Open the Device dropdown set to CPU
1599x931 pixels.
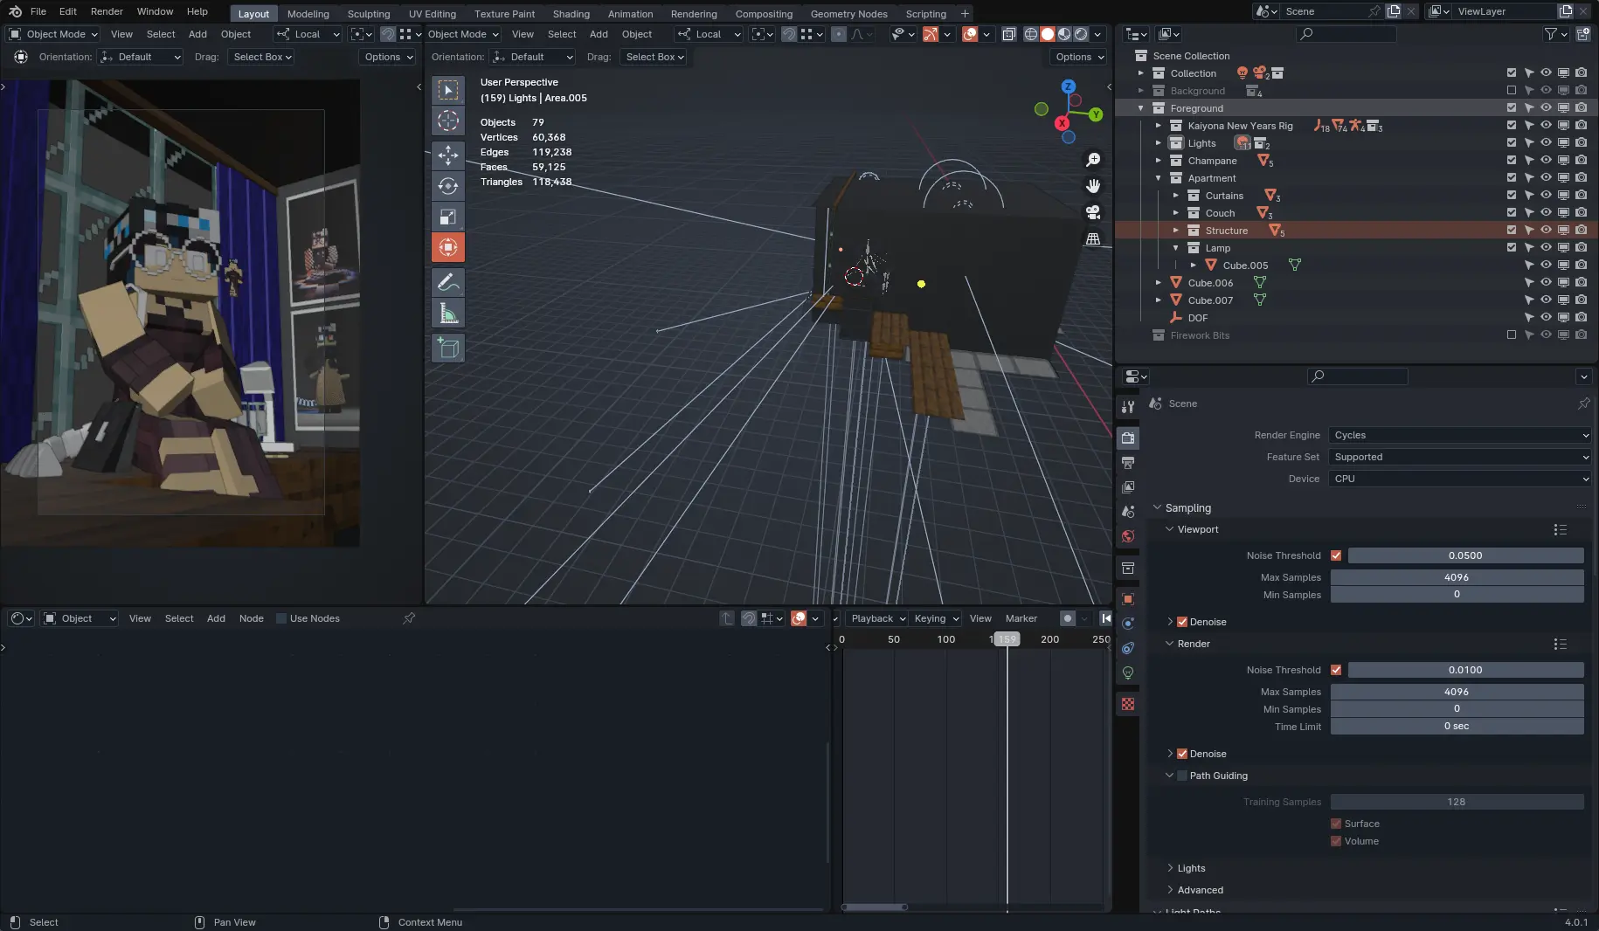[1459, 479]
